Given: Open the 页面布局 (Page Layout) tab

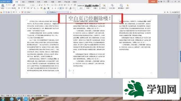Looking at the screenshot, I should [x=31, y=2].
